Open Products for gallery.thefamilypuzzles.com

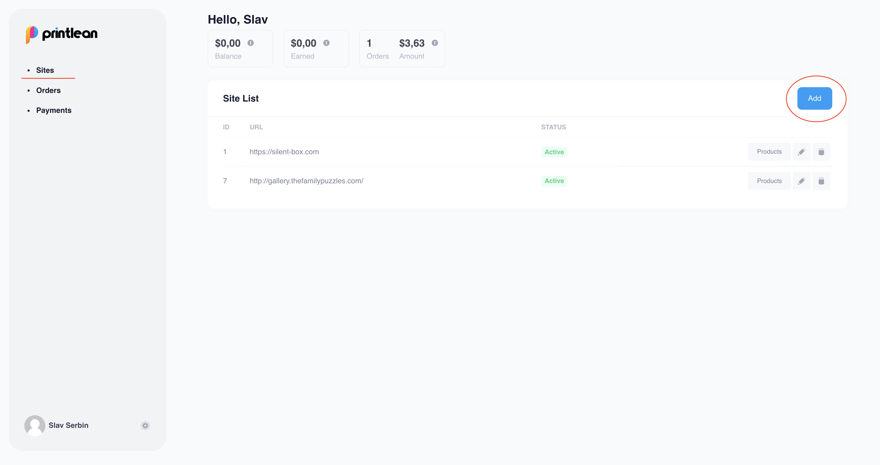tap(769, 181)
